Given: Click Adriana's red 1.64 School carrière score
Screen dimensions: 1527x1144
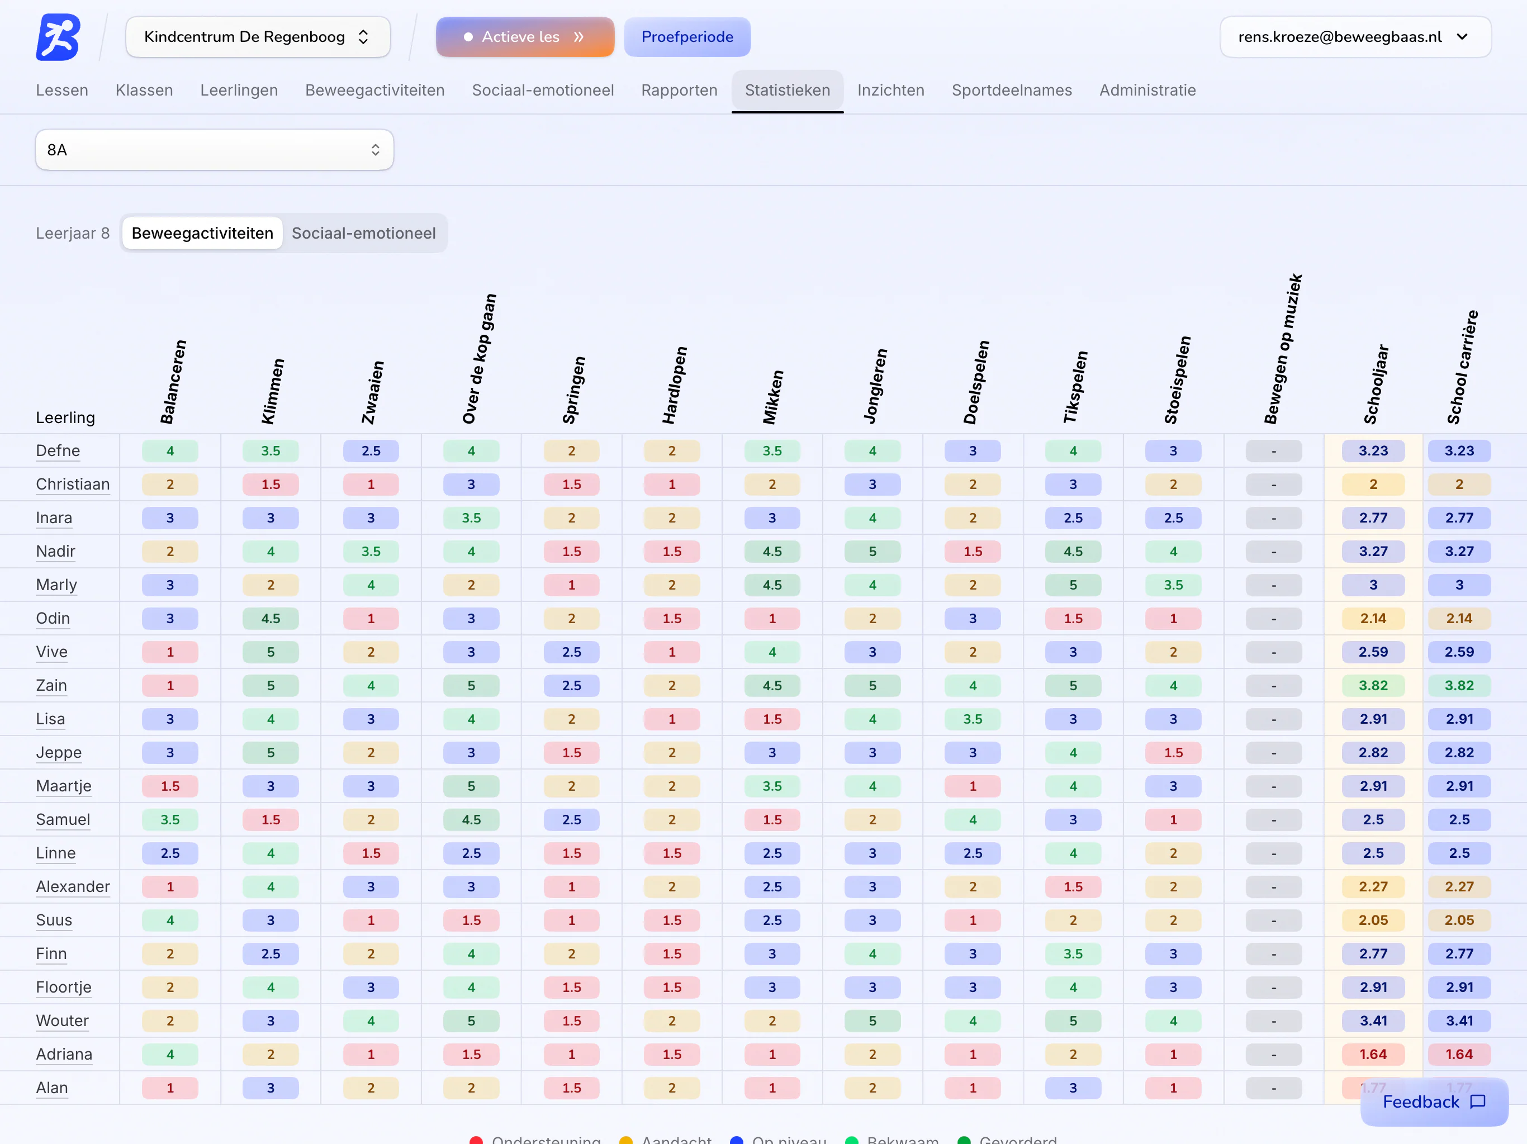Looking at the screenshot, I should (1459, 1054).
